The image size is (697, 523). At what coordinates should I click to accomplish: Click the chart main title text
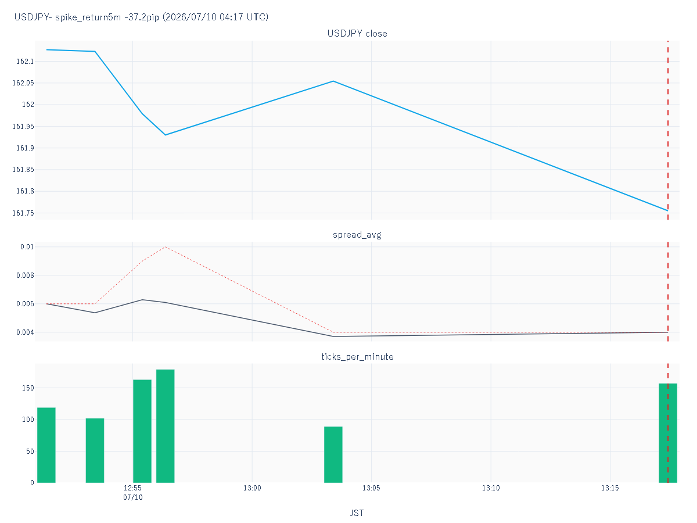pos(141,17)
